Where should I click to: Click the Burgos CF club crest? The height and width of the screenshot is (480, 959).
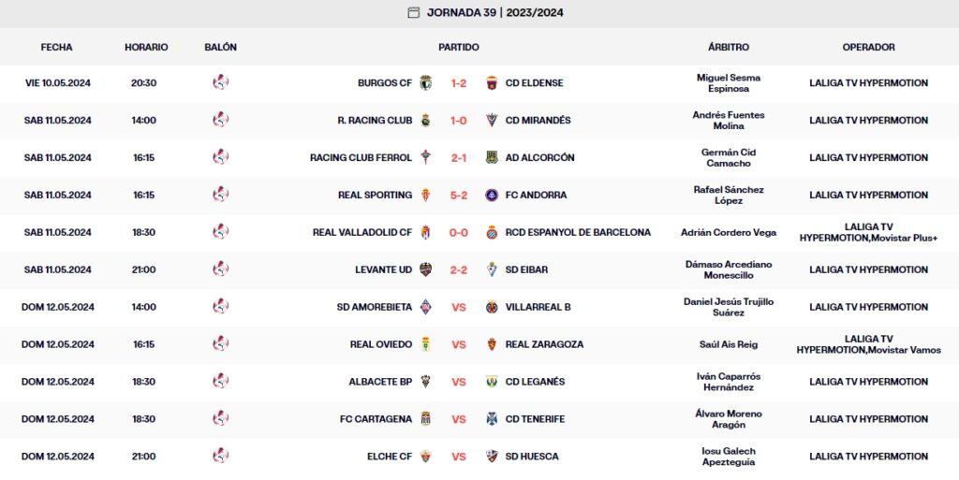[x=425, y=82]
